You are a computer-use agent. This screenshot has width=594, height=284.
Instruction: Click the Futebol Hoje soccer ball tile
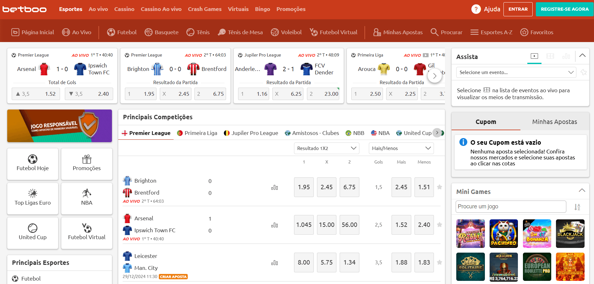(33, 164)
